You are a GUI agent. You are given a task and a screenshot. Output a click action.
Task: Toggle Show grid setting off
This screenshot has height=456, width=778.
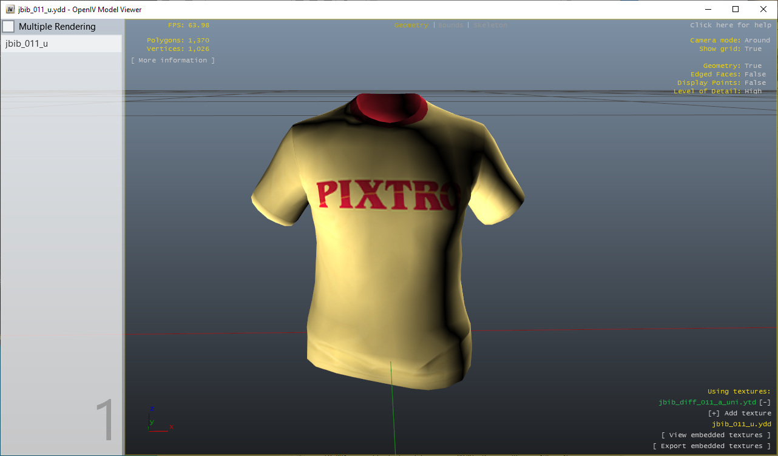[x=753, y=49]
